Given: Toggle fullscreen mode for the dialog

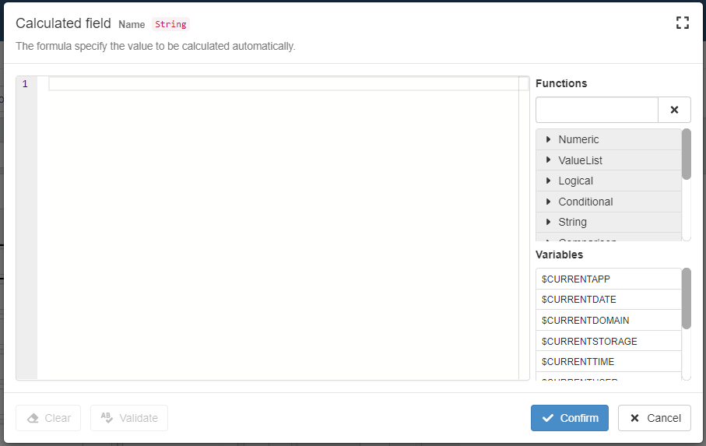Looking at the screenshot, I should [683, 23].
